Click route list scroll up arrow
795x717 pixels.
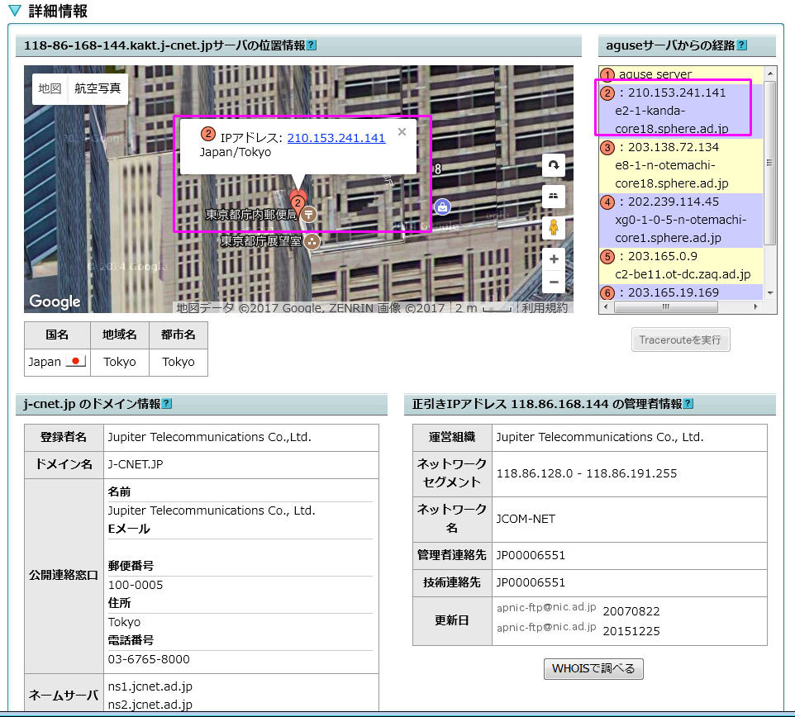coord(770,74)
